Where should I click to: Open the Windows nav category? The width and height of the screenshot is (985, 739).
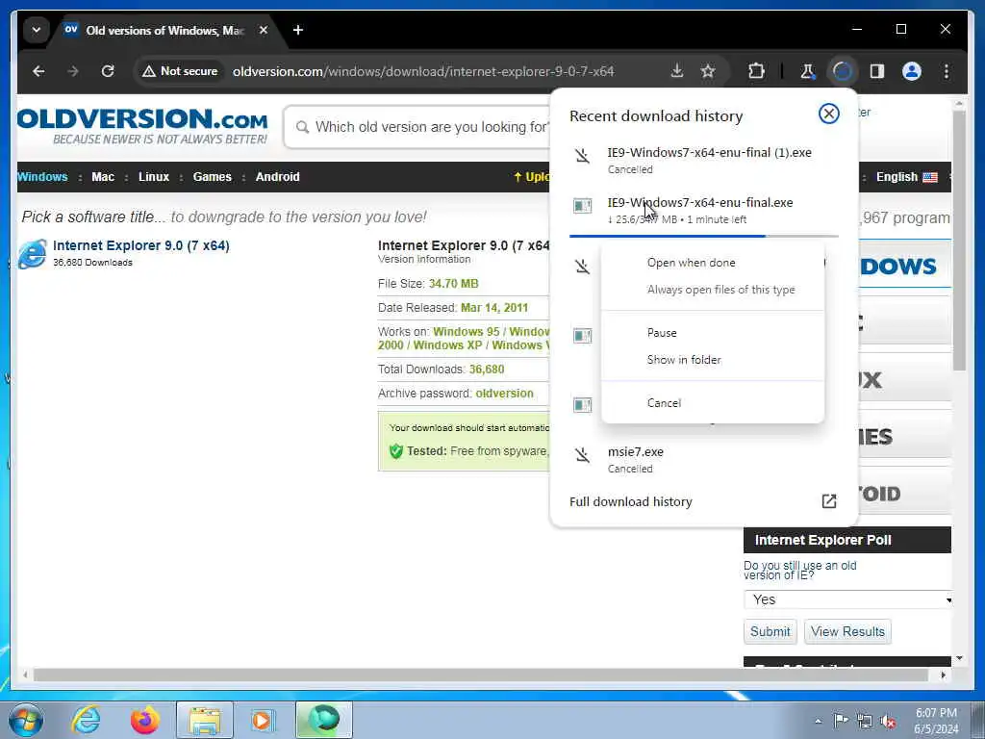pyautogui.click(x=42, y=177)
